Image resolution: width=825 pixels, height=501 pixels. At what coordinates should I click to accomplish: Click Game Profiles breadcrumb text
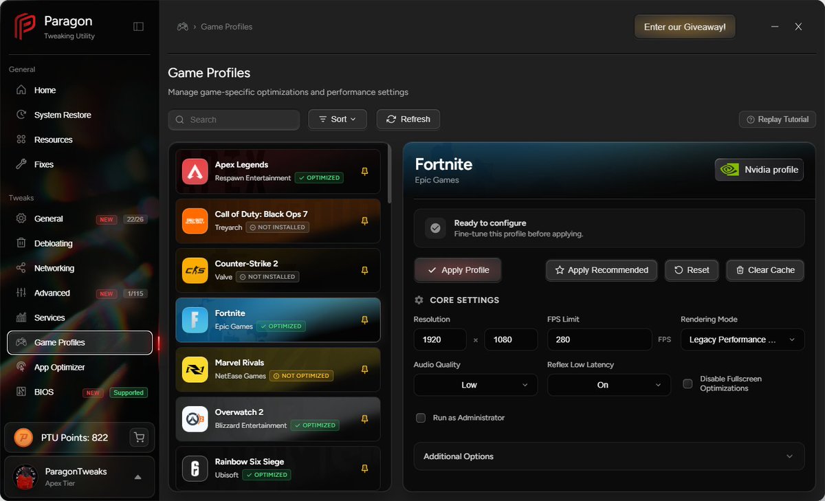[226, 27]
